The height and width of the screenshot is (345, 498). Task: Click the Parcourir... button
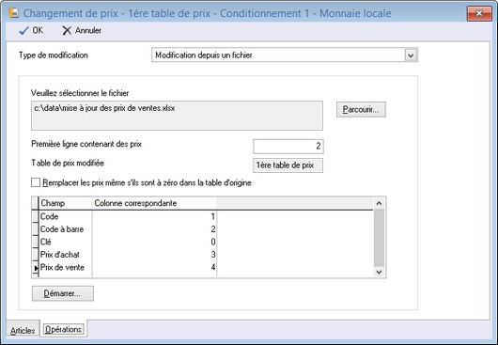click(x=361, y=110)
